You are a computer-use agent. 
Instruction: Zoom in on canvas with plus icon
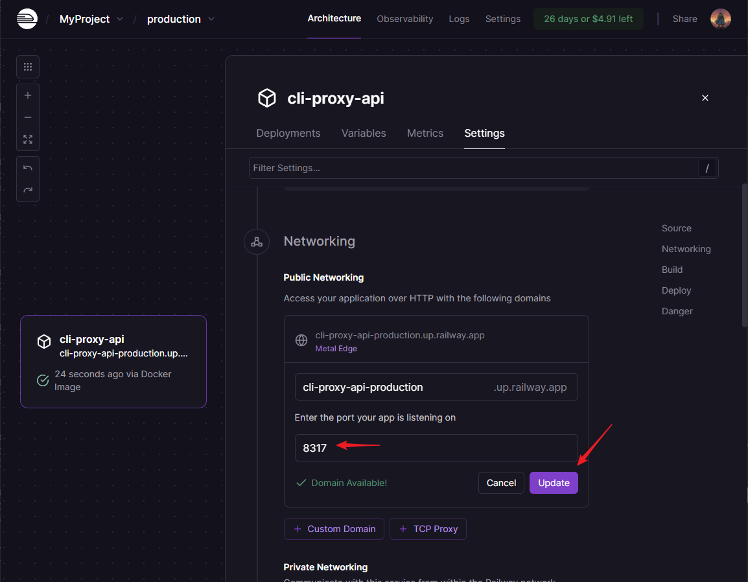tap(28, 95)
